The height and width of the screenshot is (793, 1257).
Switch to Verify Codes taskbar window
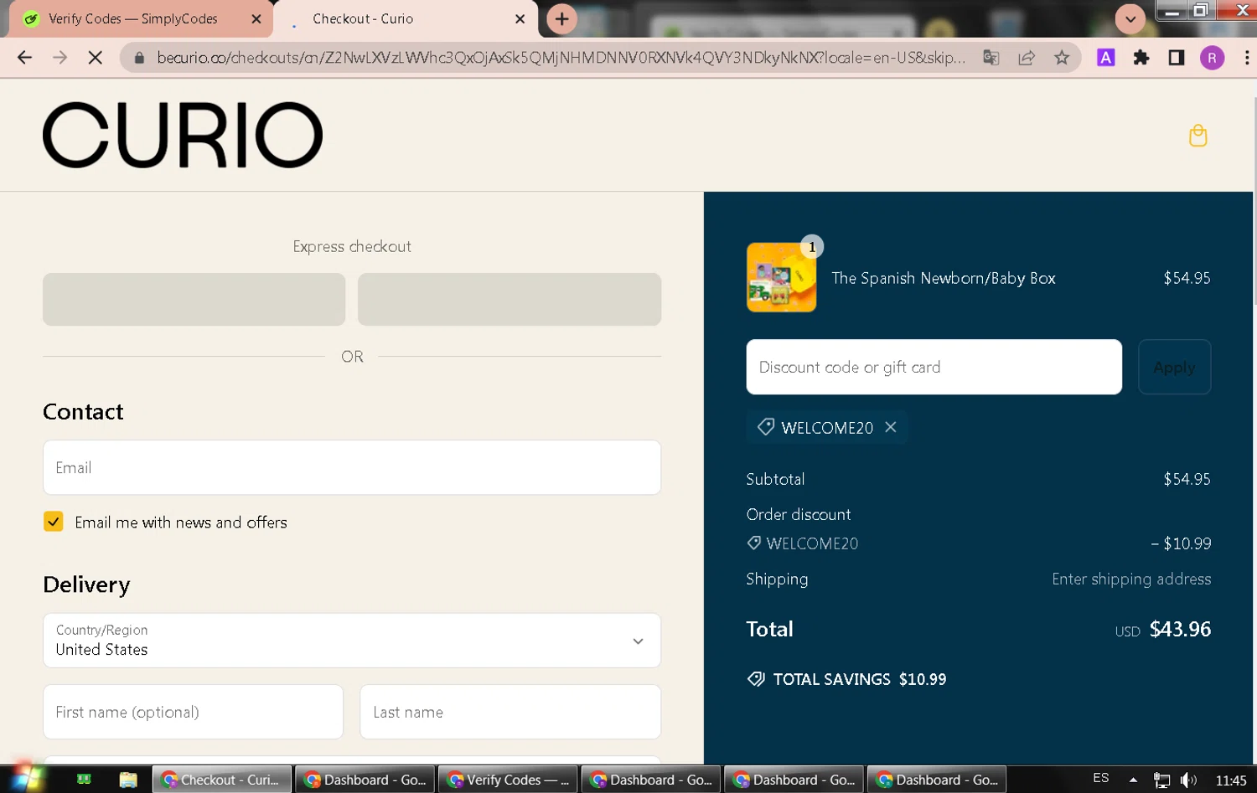click(x=509, y=780)
